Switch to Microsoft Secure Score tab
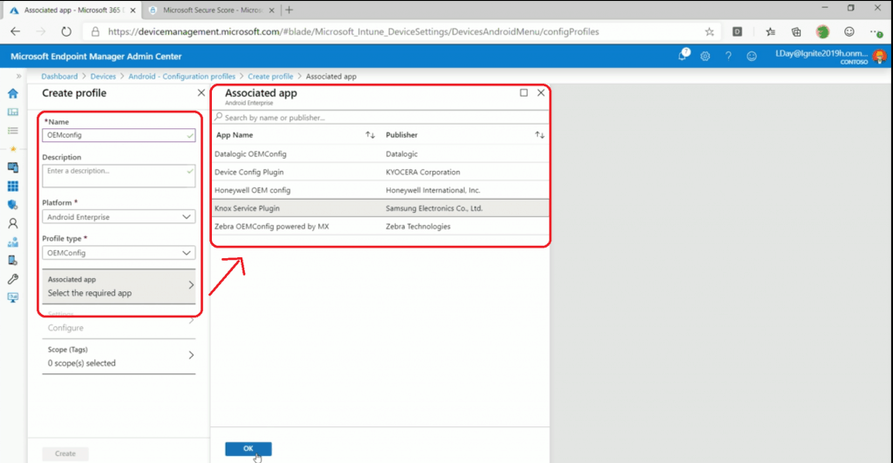The image size is (893, 463). tap(211, 10)
